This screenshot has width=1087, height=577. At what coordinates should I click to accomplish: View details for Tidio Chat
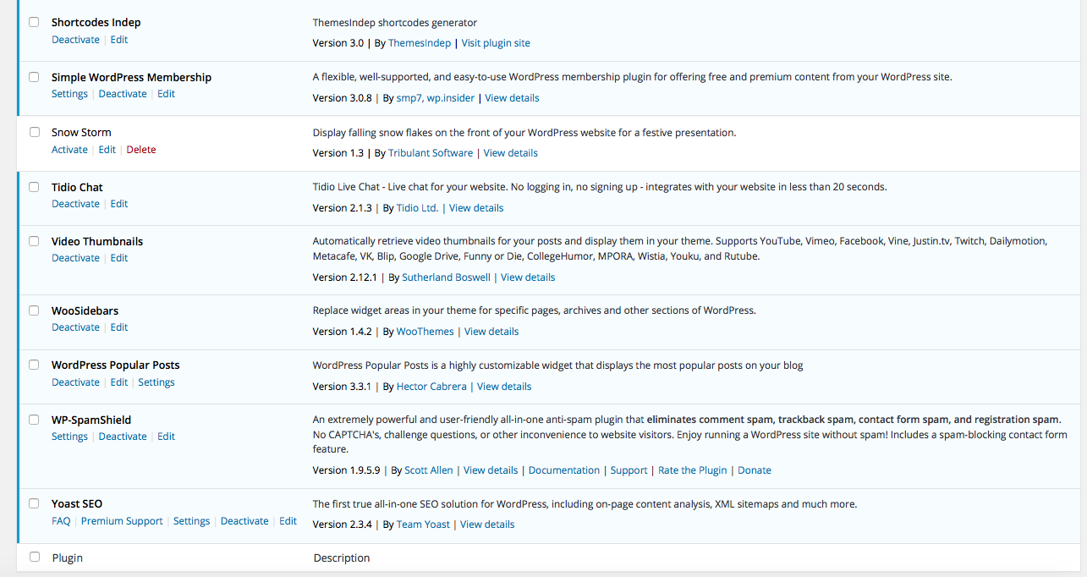pos(476,208)
